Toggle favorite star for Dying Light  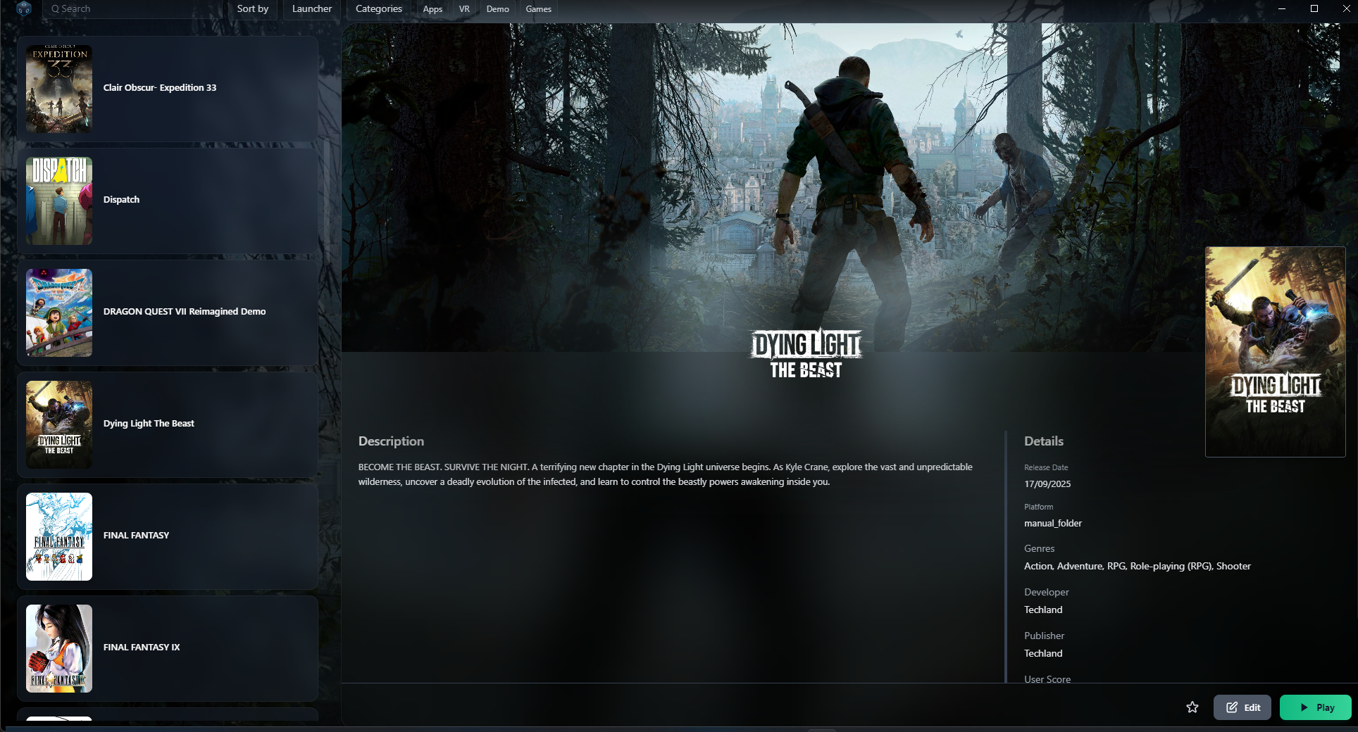click(x=1192, y=707)
